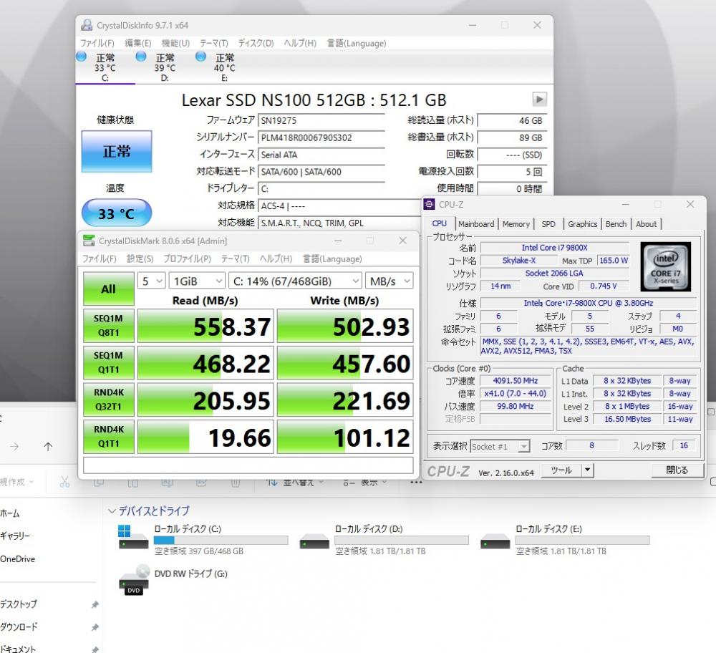Open 機能(U) menu in CrystalDiskInfo
This screenshot has width=716, height=653.
(x=176, y=43)
